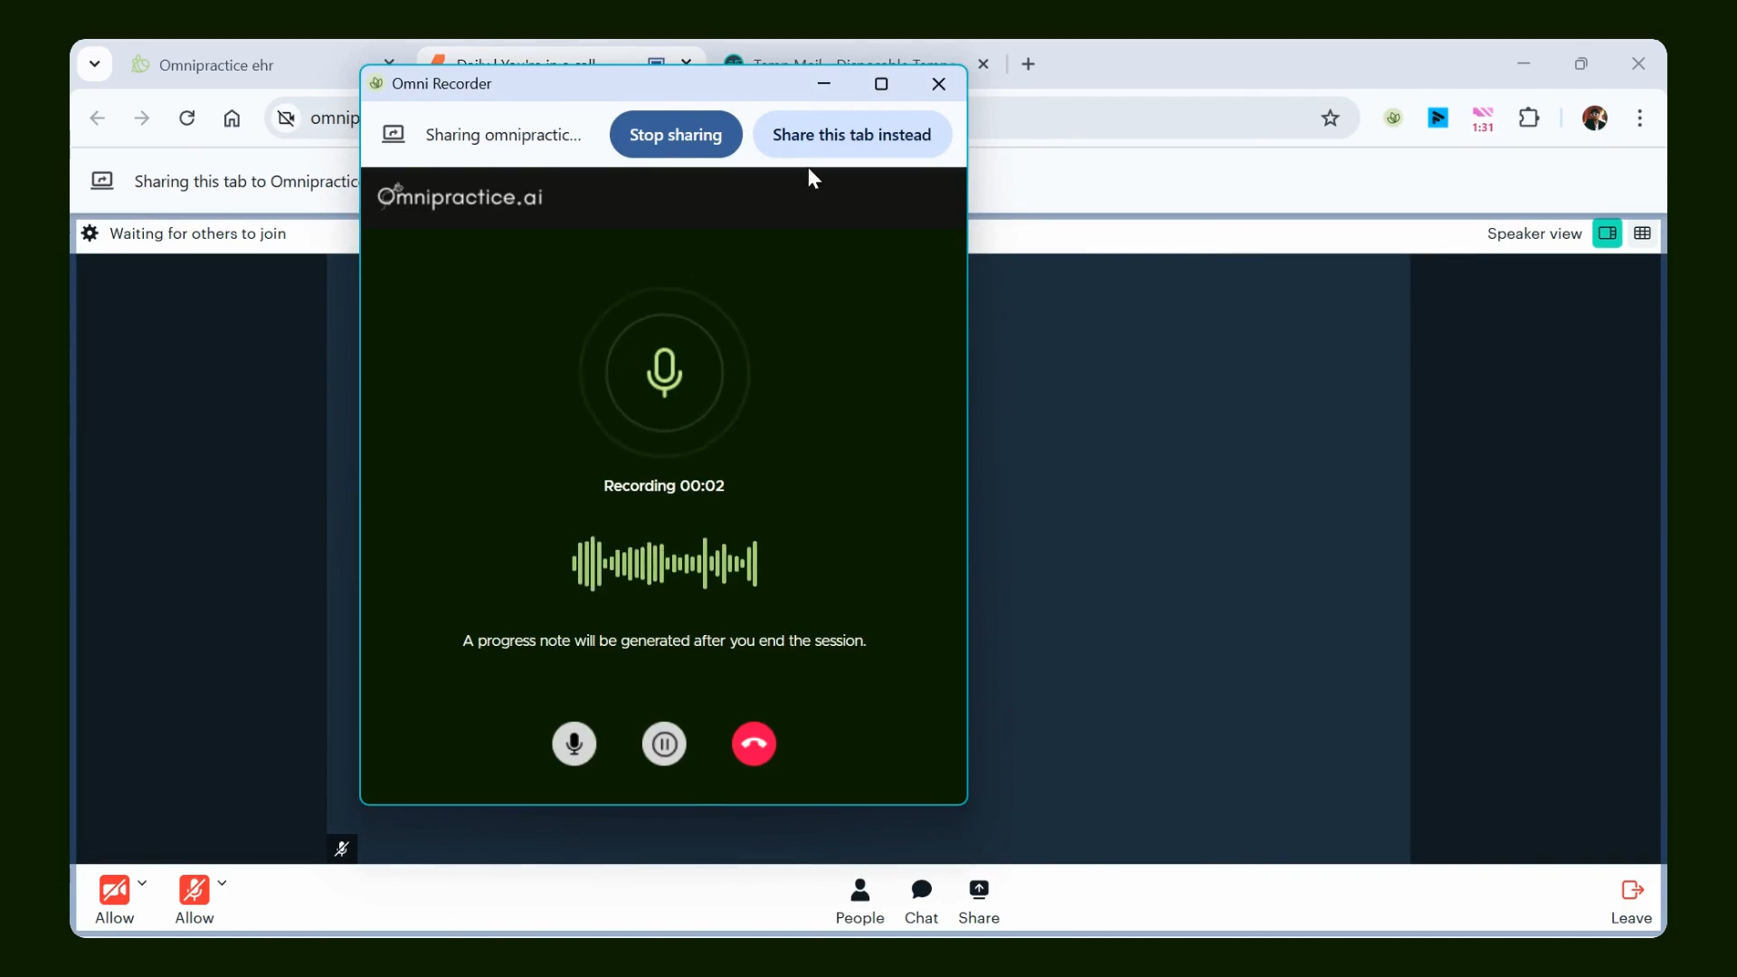Open the tab search dropdown arrow

pos(94,64)
